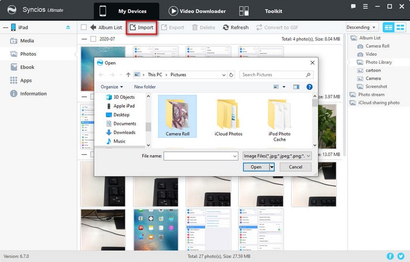
Task: Open the Image Files type filter
Action: coord(277,156)
